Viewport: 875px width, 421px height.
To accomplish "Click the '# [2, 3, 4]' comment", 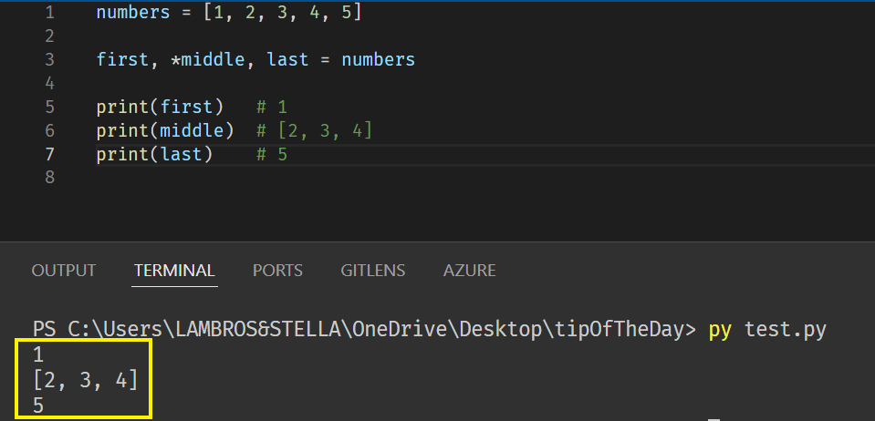I will coord(315,131).
